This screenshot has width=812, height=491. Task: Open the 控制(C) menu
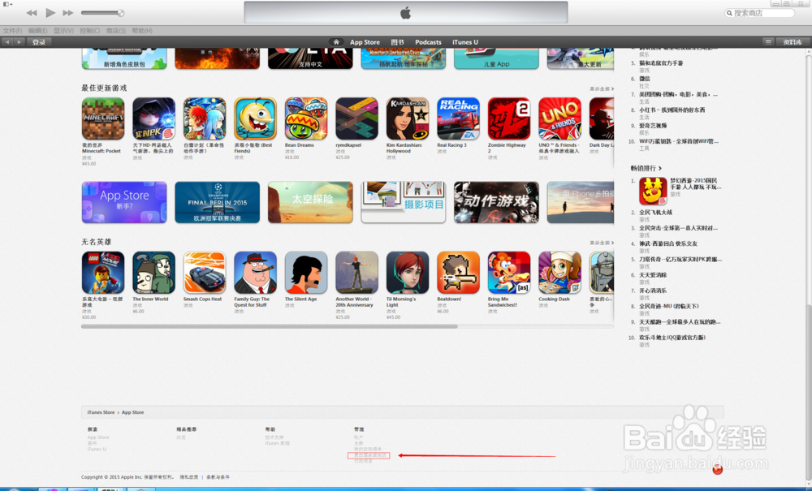point(90,31)
